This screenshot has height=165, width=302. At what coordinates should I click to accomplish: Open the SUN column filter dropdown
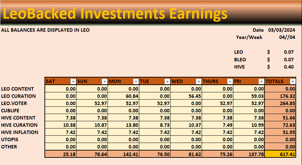(104, 81)
